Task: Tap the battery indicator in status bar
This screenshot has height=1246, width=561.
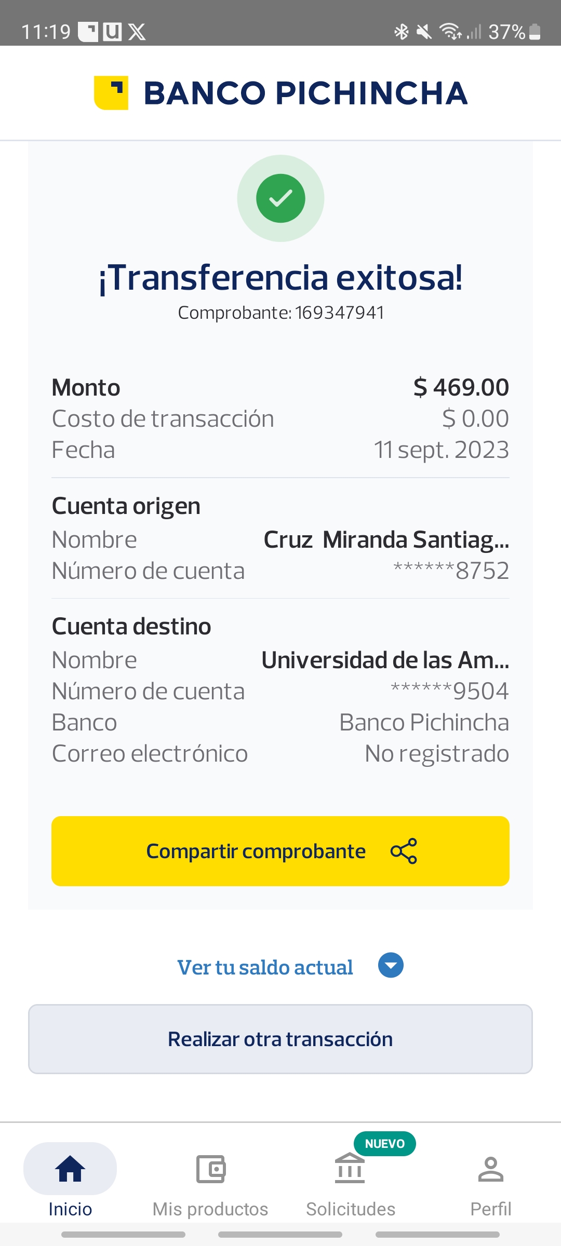Action: (535, 32)
